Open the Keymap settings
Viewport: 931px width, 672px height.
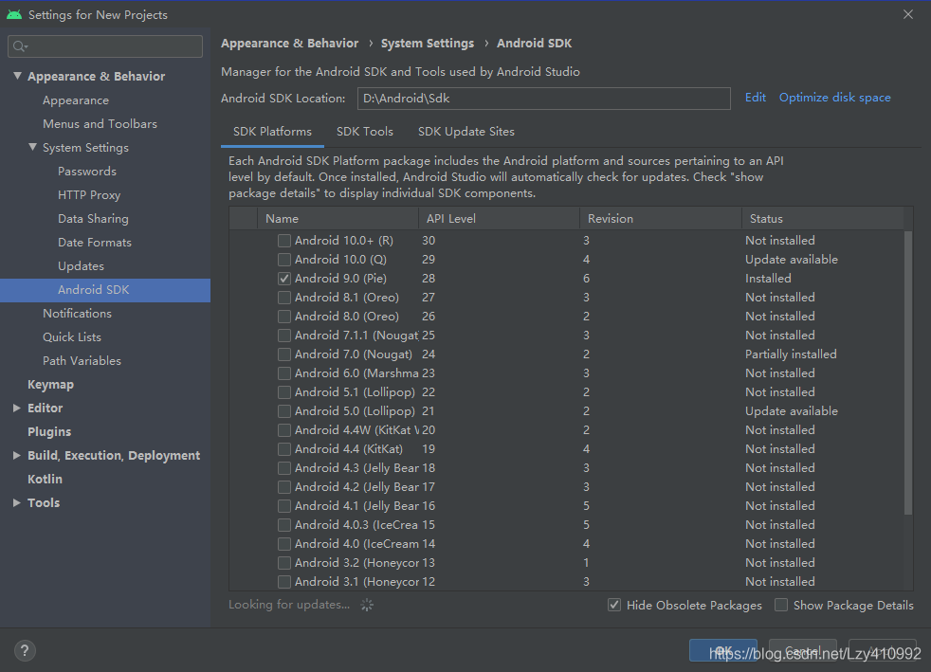(x=50, y=385)
